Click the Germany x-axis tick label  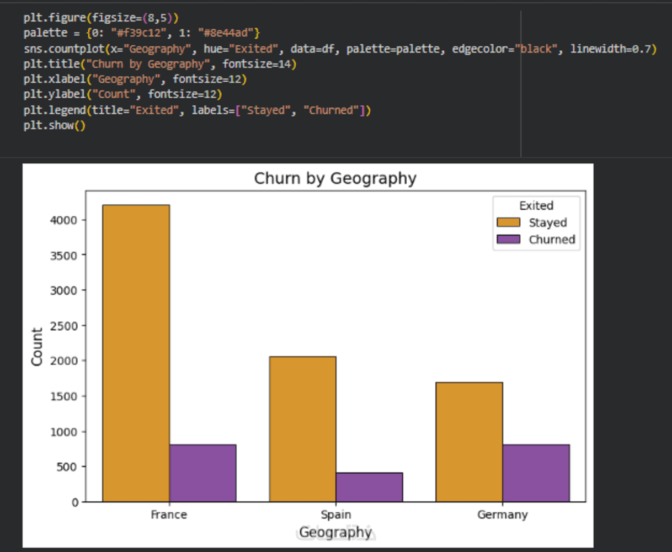503,514
